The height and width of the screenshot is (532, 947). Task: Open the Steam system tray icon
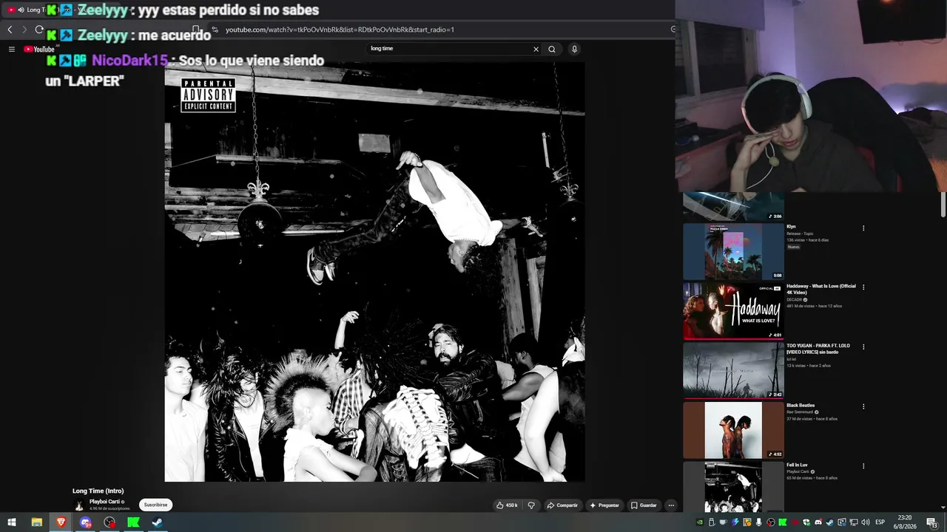pyautogui.click(x=830, y=522)
